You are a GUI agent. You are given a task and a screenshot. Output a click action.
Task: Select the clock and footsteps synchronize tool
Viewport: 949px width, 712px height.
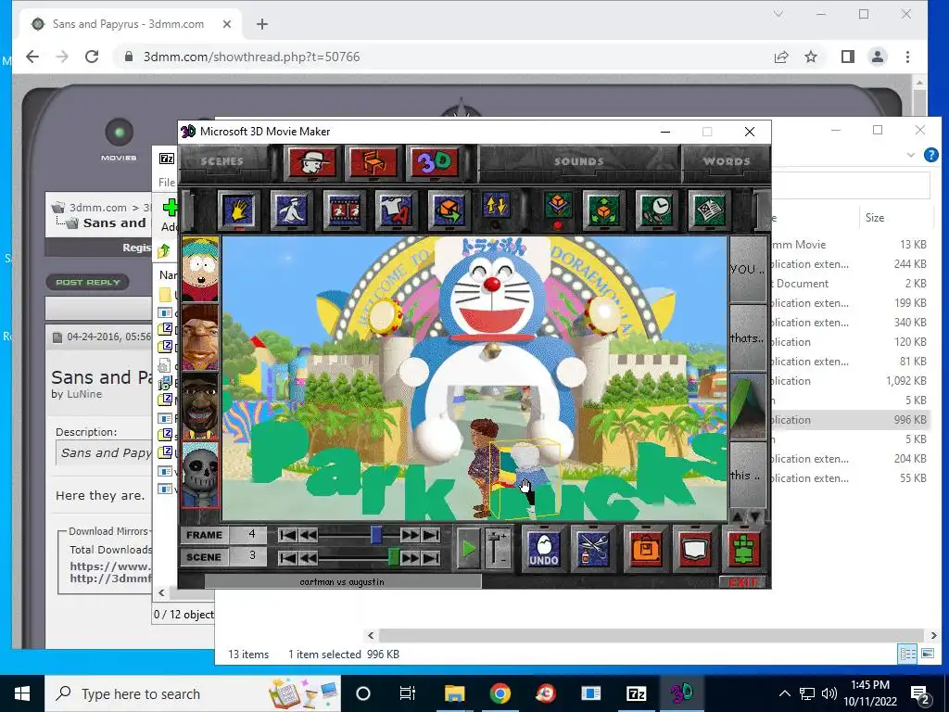click(657, 210)
